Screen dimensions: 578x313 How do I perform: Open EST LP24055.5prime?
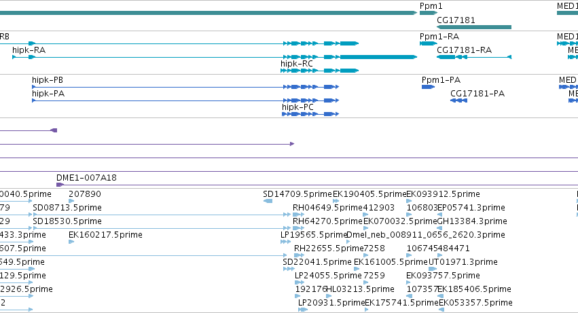pyautogui.click(x=328, y=276)
